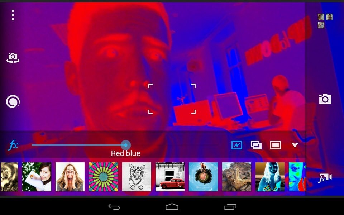The image size is (344, 215).
Task: Choose the girl writing effect thumbnail
Action: point(37,177)
